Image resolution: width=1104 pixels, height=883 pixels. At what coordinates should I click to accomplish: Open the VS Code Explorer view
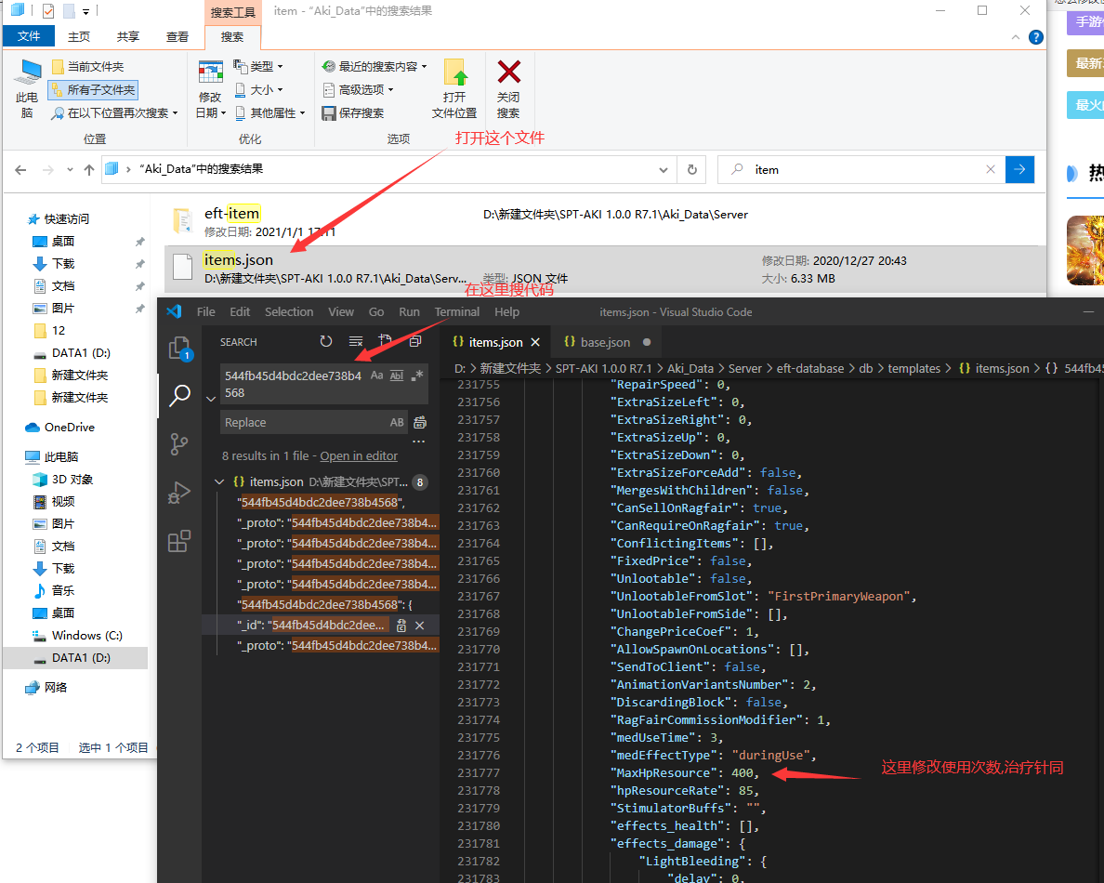click(179, 349)
